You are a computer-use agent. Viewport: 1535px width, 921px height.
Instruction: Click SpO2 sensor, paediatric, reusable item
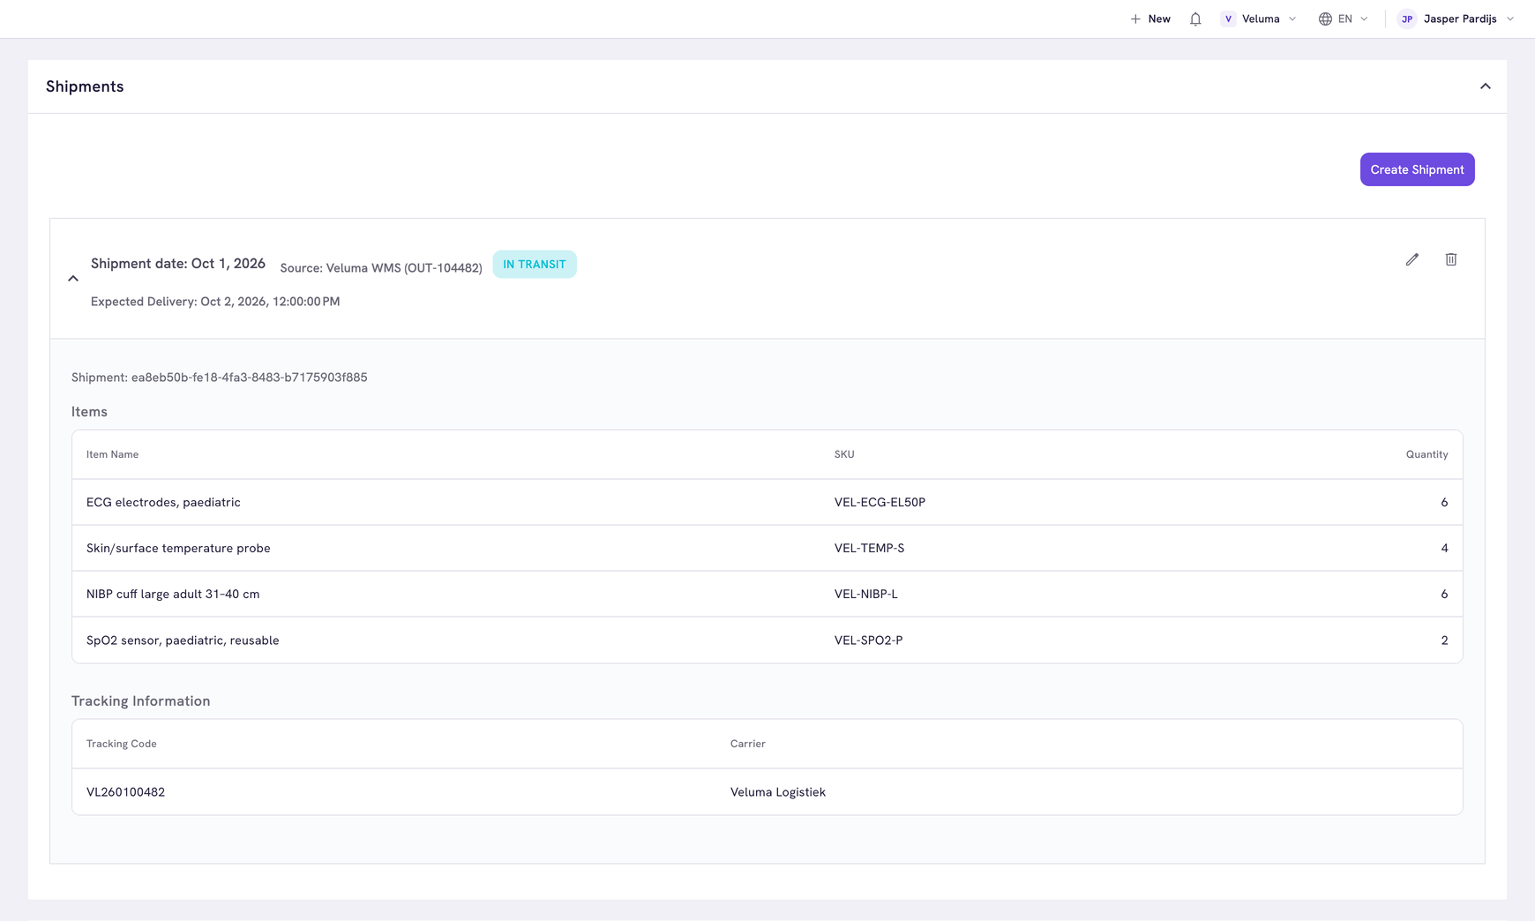[x=183, y=640]
